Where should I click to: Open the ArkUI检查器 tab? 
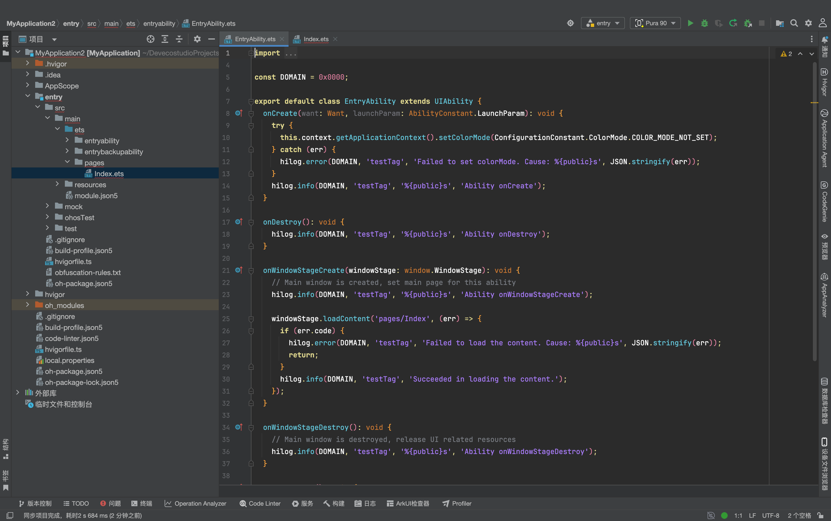click(408, 503)
